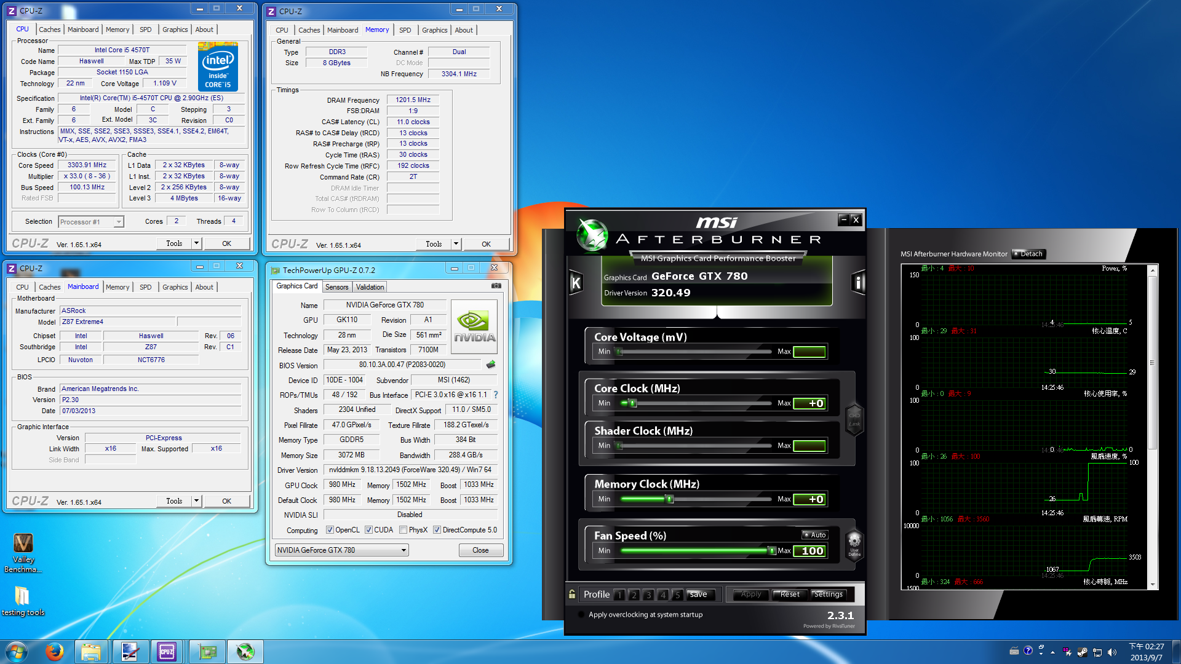Click the Core Voltage slider handle
Screen dimensions: 1181x664
coord(620,352)
